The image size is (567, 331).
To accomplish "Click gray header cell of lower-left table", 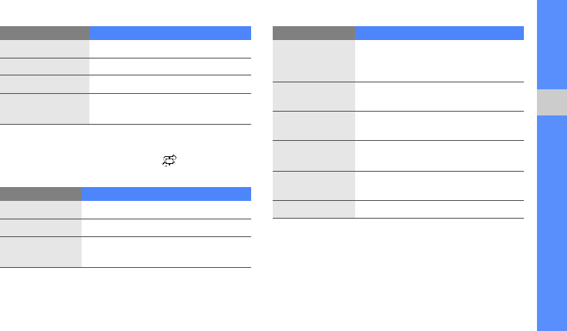I will pos(41,194).
